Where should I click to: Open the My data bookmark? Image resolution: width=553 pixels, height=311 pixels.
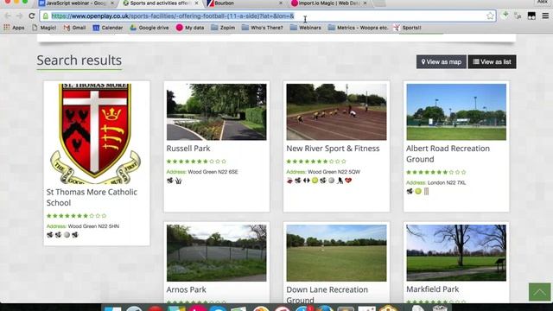tap(190, 28)
